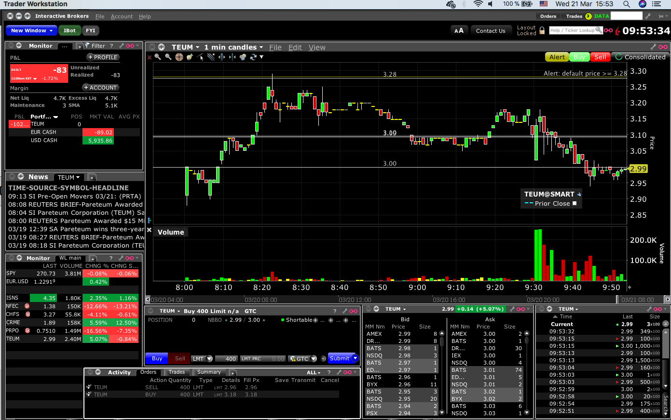Open the Account menu
671x420 pixels.
pos(122,16)
